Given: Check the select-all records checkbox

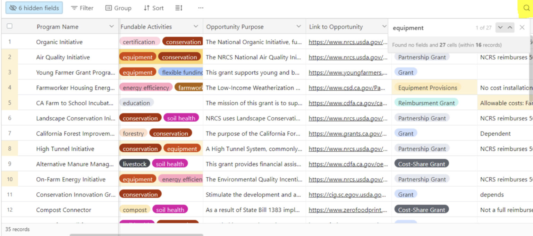Looking at the screenshot, I should tap(10, 26).
